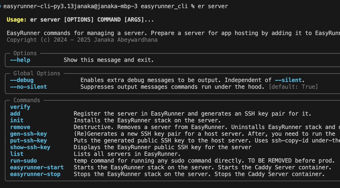This screenshot has height=188, width=340.
Task: Click the 'easyrunner-cli-py3.13janaka@janaka-mbp-3' prompt text
Action: 71,6
